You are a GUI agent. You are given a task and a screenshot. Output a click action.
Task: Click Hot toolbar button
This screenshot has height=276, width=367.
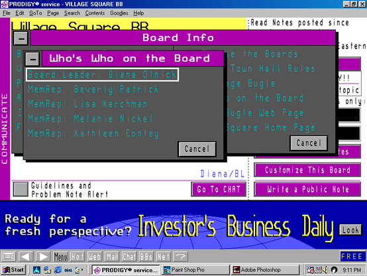[78, 257]
